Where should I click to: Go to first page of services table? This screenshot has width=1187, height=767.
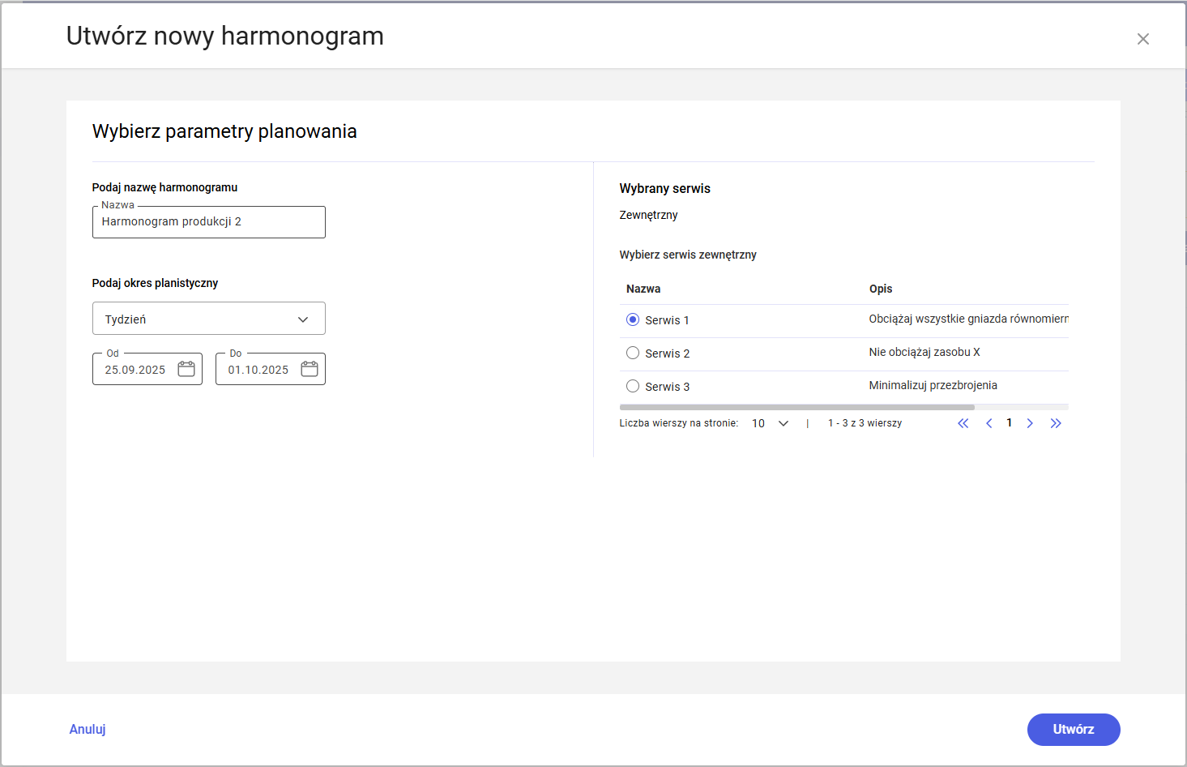[963, 423]
